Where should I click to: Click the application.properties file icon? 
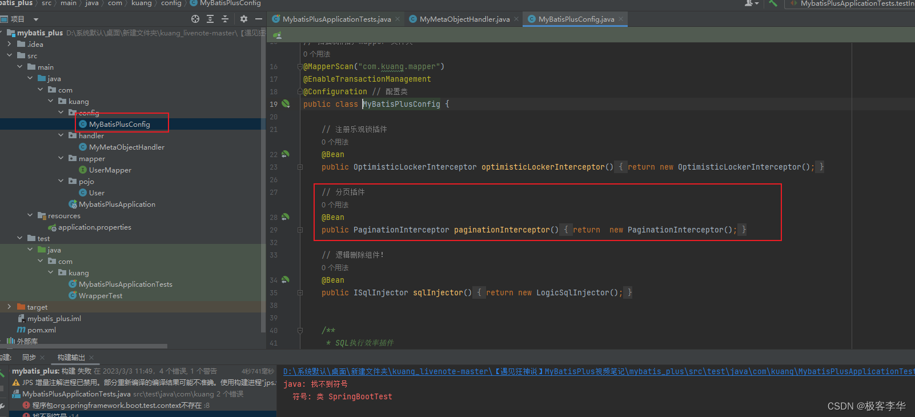coord(52,227)
